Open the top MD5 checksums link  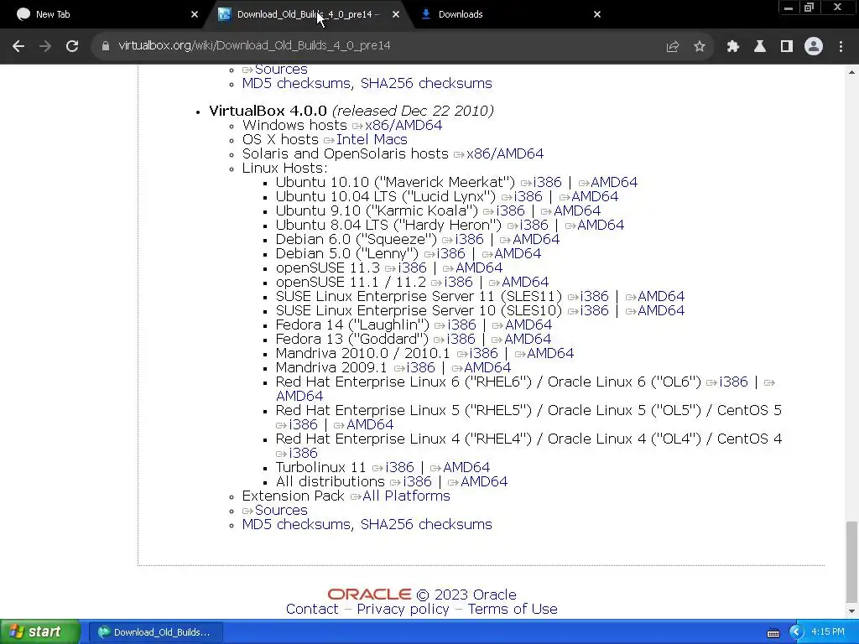click(x=296, y=83)
